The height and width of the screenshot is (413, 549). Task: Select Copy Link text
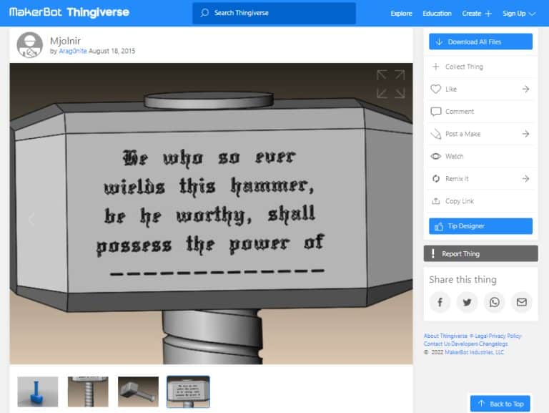coord(460,201)
